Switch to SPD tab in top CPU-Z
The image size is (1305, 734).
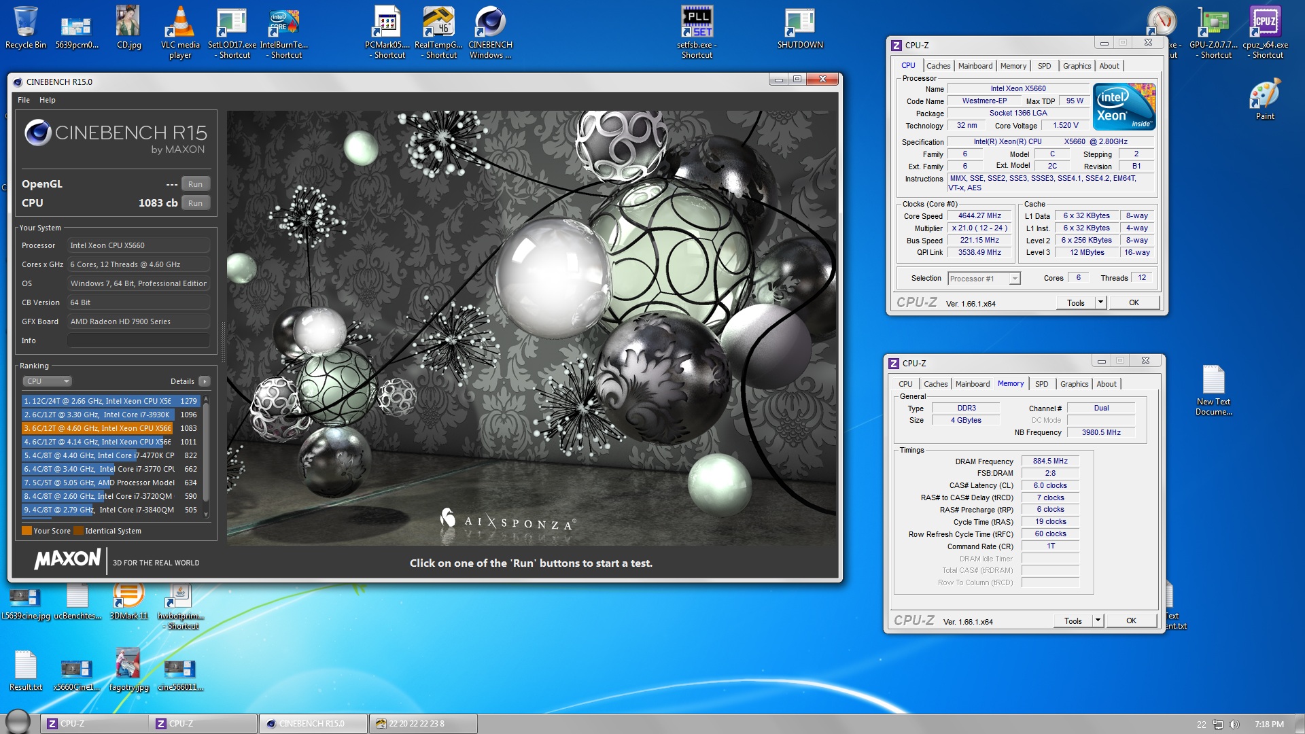click(1044, 66)
